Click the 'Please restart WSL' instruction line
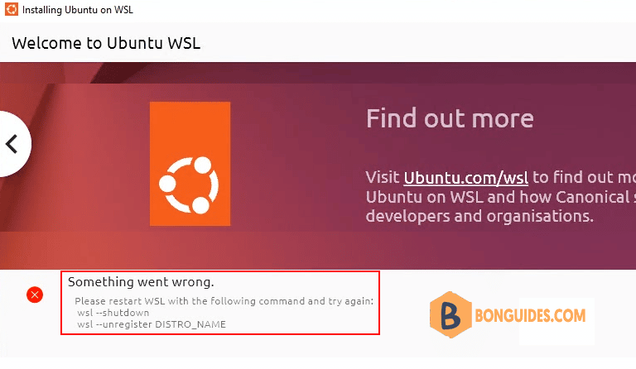 point(224,301)
